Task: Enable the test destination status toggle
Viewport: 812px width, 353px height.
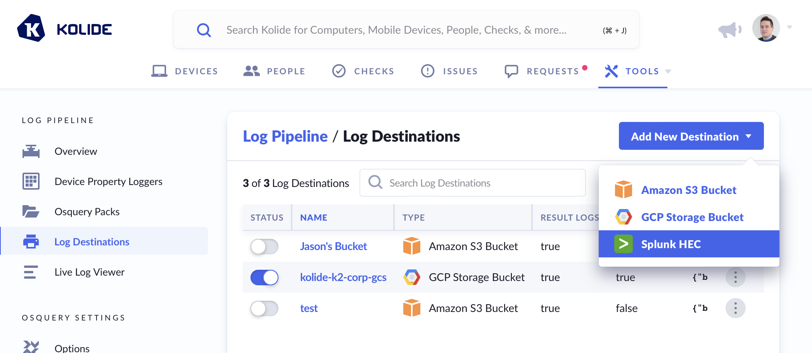Action: click(x=264, y=308)
